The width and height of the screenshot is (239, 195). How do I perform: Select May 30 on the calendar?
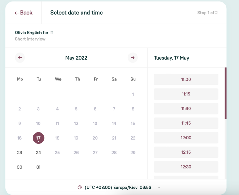coord(19,167)
